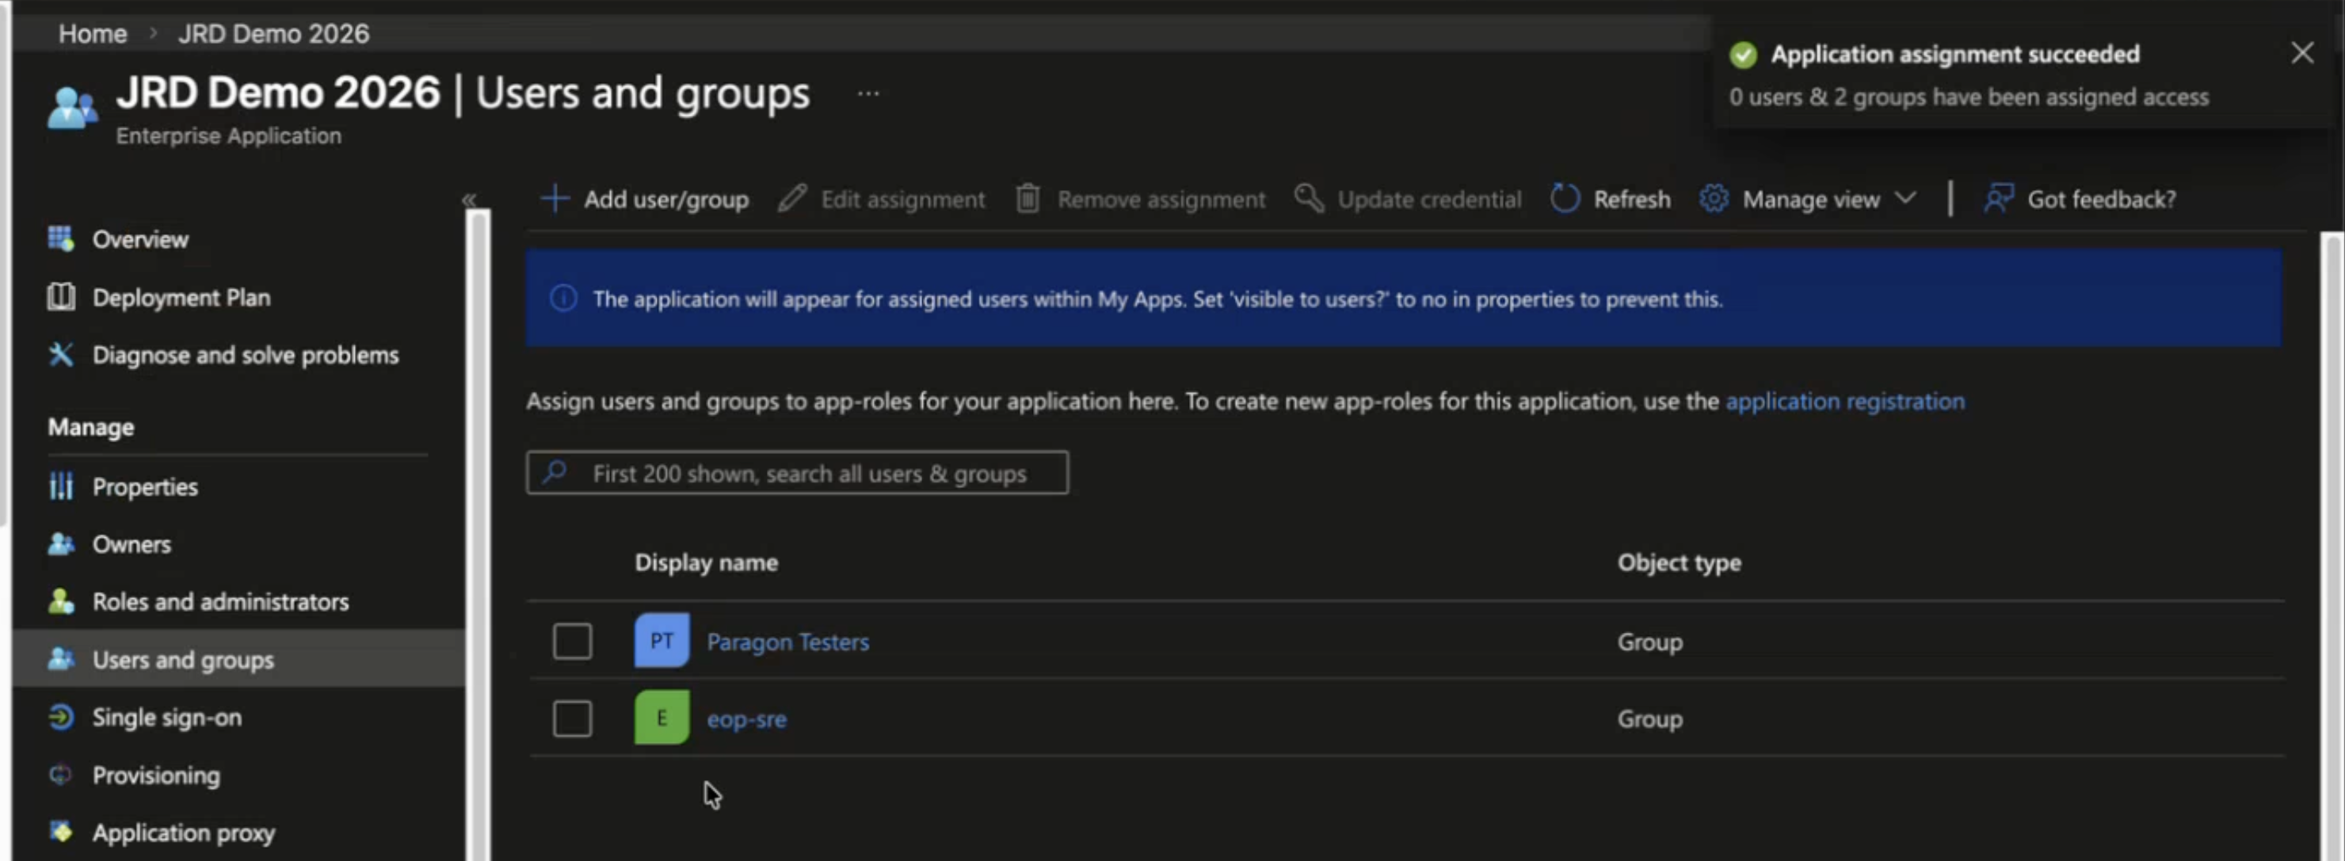The image size is (2345, 861).
Task: Click the Roles and administrators icon
Action: (61, 602)
